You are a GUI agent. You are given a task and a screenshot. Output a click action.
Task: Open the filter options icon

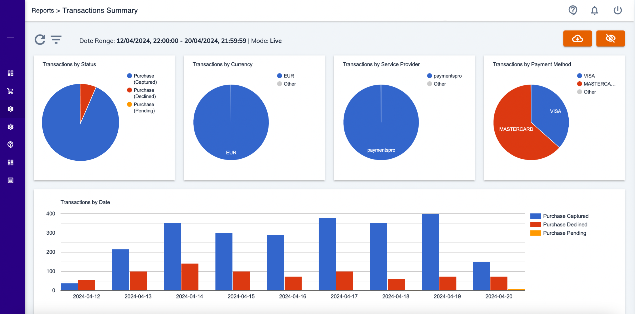click(56, 39)
